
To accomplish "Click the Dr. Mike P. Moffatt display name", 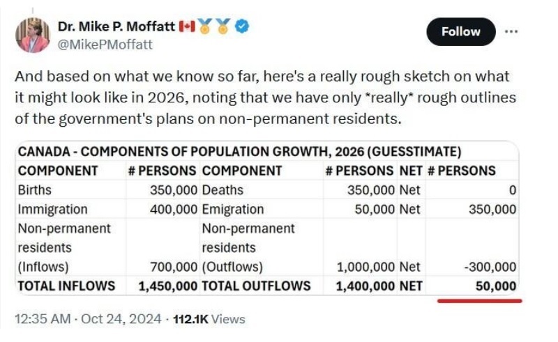I will (x=116, y=26).
